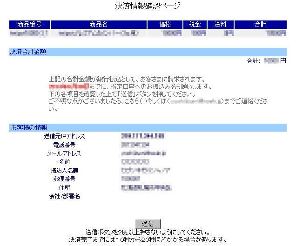296x246 pixels.
Task: Click the blurred phone number value
Action: [135, 145]
